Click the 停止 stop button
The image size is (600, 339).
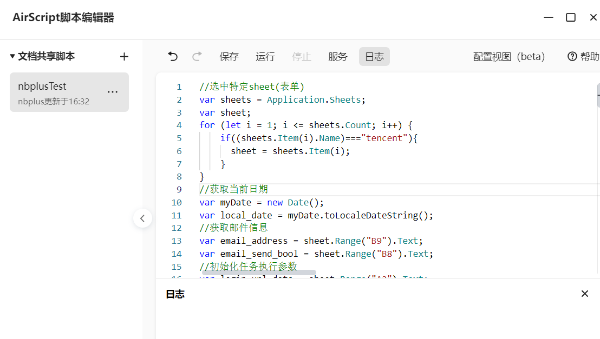(x=302, y=56)
